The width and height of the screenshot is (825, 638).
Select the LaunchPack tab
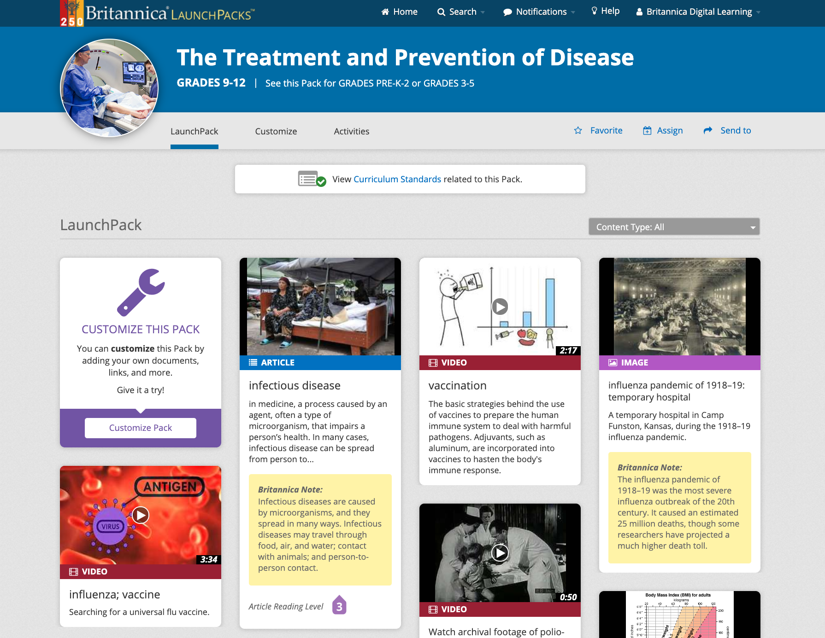tap(194, 131)
